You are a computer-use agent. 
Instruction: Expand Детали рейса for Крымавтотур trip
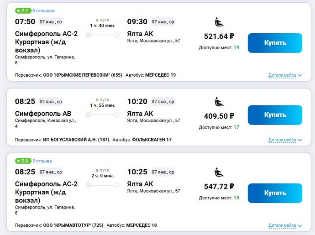(x=285, y=225)
